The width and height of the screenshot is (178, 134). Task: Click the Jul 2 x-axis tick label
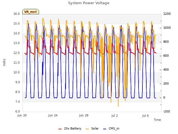tap(115, 116)
